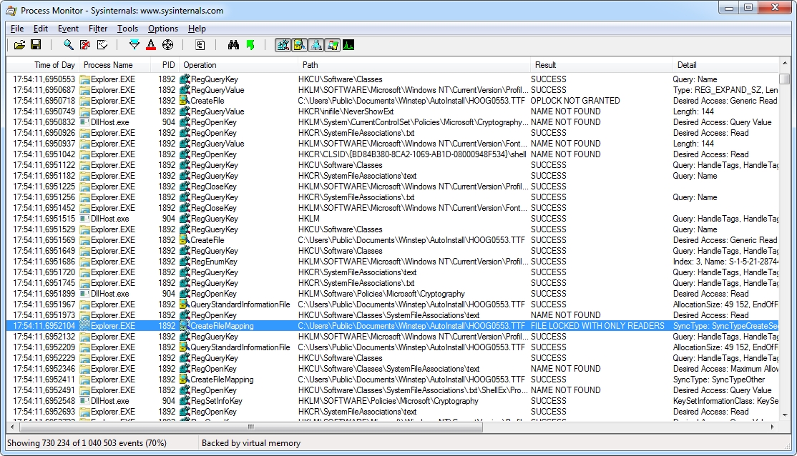
Task: Toggle Show Profiling Events button
Action: pyautogui.click(x=348, y=45)
